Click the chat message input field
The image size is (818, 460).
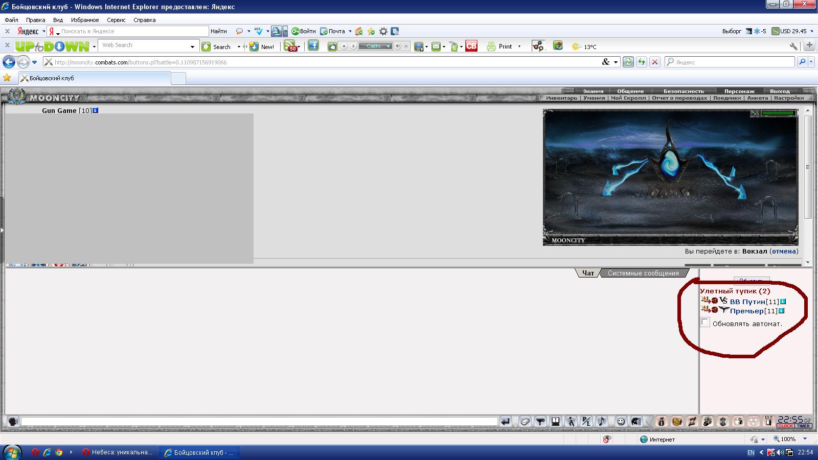(259, 422)
